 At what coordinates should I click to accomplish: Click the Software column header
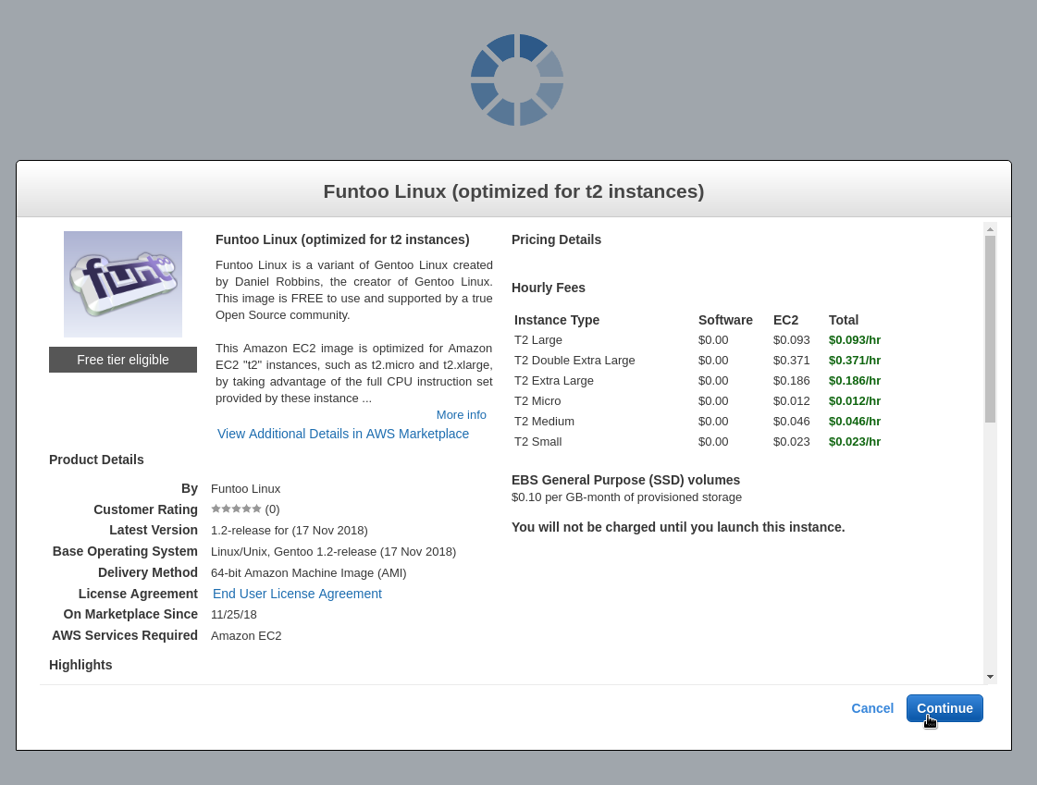[x=725, y=320]
